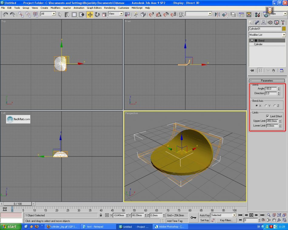Collapse the Parameters rollout
288x230 pixels.
267,81
